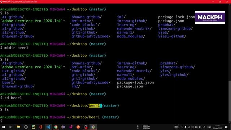This screenshot has height=130, width=231.
Task: Click 'timezone-github/' in the first listing
Action: pyautogui.click(x=175, y=29)
